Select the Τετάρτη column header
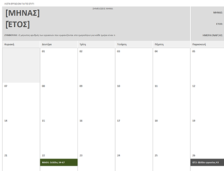The width and height of the screenshot is (224, 171). (x=134, y=44)
